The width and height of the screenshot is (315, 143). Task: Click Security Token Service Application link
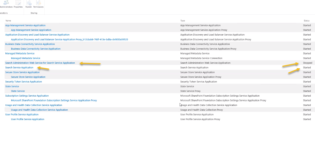pos(23,82)
